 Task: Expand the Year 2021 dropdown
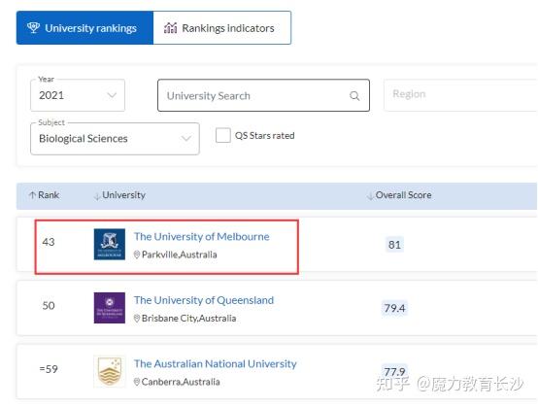coord(78,95)
